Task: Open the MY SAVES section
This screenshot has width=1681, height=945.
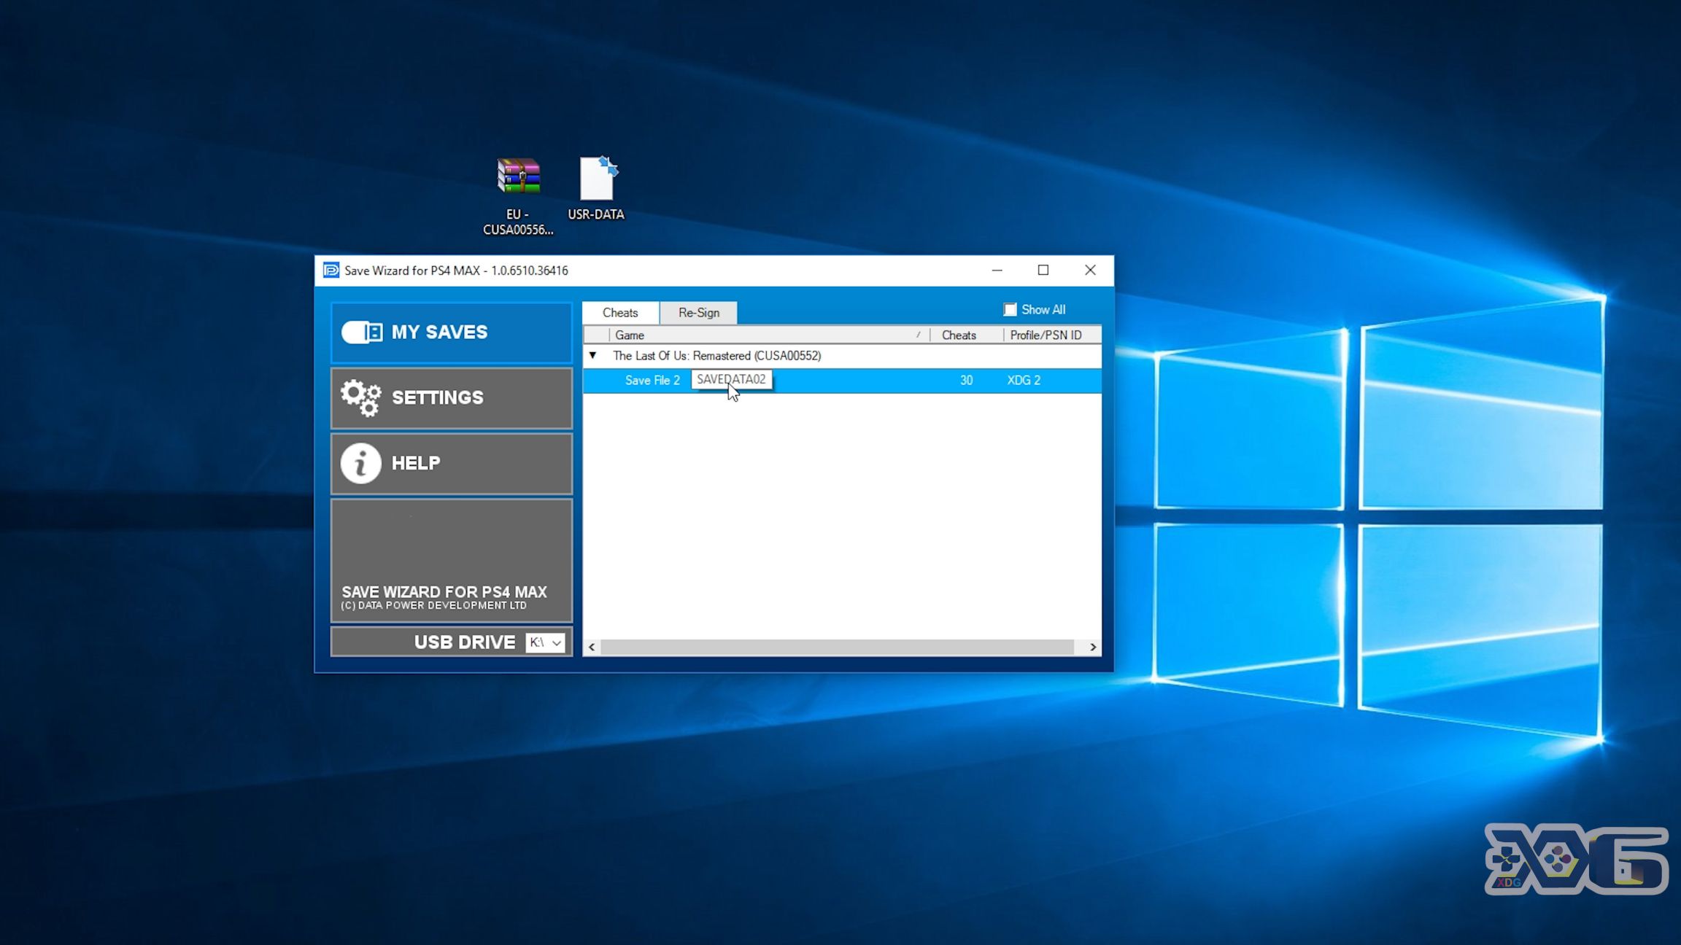Action: 452,332
